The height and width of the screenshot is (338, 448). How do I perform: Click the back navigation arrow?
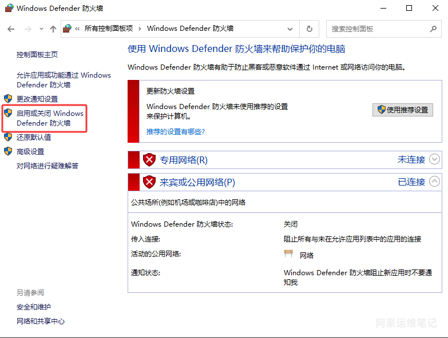(11, 29)
